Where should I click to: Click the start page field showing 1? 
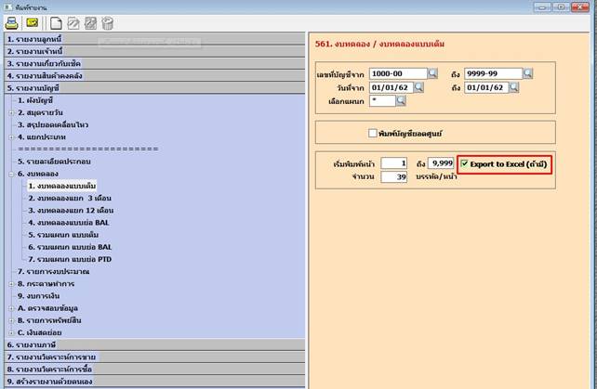point(394,163)
